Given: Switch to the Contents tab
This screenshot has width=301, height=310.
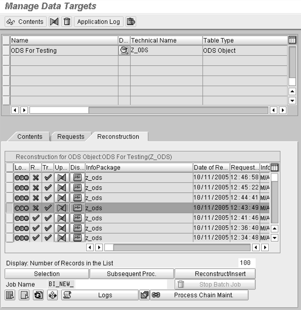Looking at the screenshot, I should [x=30, y=137].
